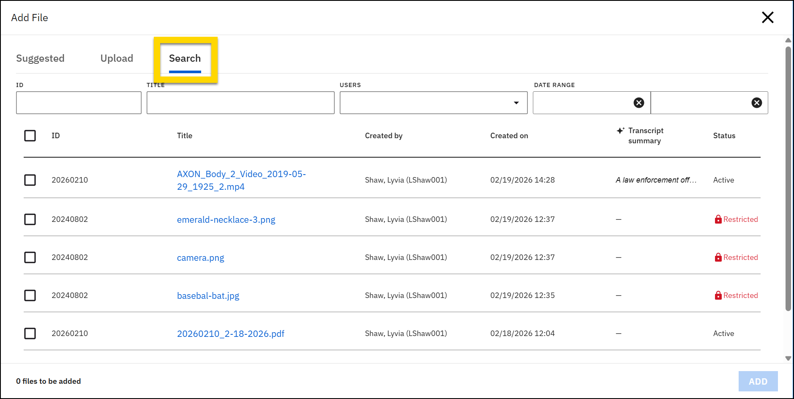This screenshot has width=794, height=399.
Task: Check the checkbox next to camera.png
Action: click(30, 257)
